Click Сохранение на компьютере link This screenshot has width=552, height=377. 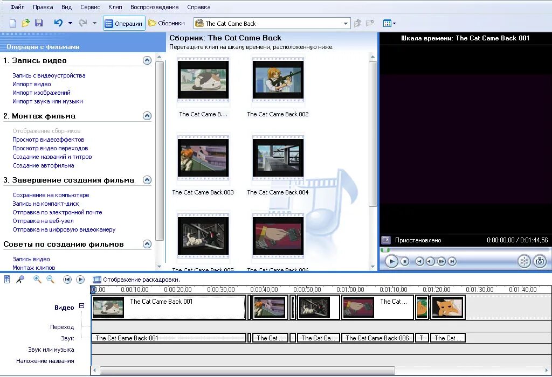point(51,195)
